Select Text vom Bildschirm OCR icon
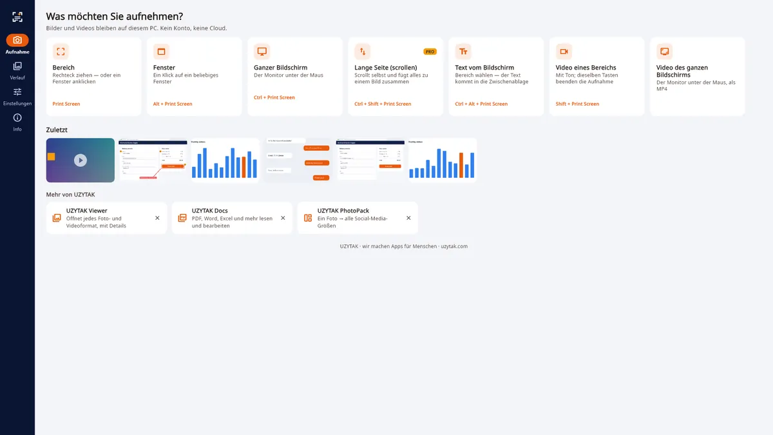The width and height of the screenshot is (773, 435). [x=463, y=52]
